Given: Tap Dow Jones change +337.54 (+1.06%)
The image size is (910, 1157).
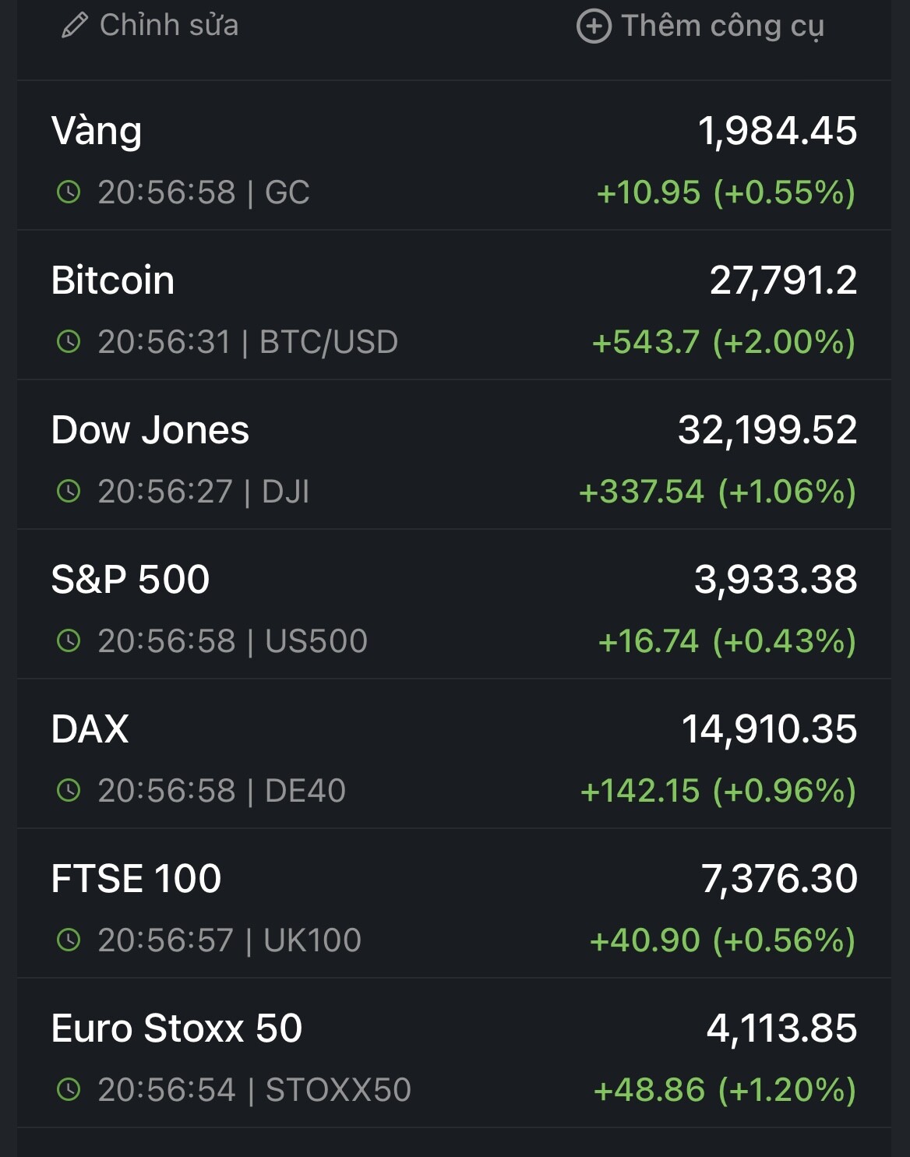Looking at the screenshot, I should 717,492.
